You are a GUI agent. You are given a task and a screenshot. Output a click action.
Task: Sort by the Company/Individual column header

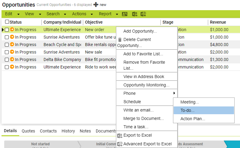[62, 22]
